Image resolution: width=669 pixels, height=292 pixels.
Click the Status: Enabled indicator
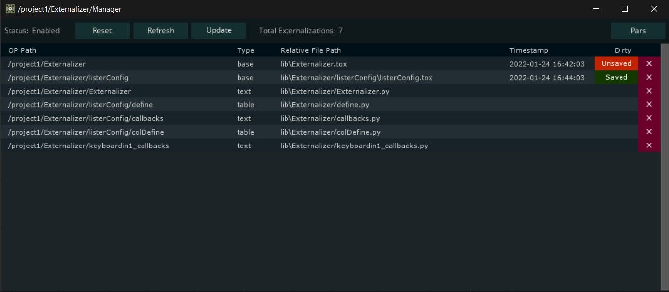pos(32,31)
